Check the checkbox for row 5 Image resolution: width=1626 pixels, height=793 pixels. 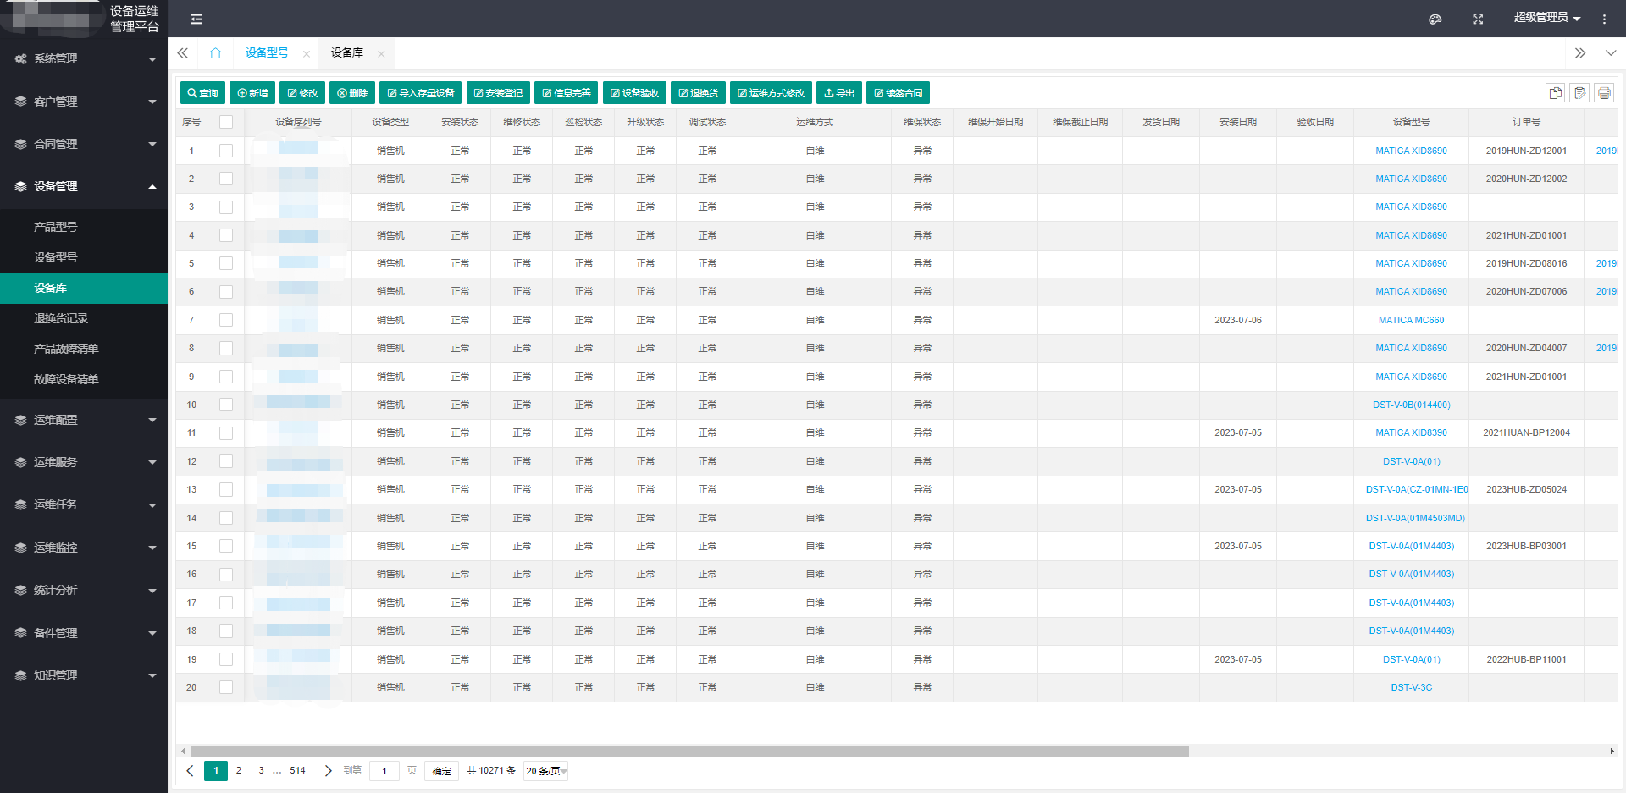coord(226,263)
